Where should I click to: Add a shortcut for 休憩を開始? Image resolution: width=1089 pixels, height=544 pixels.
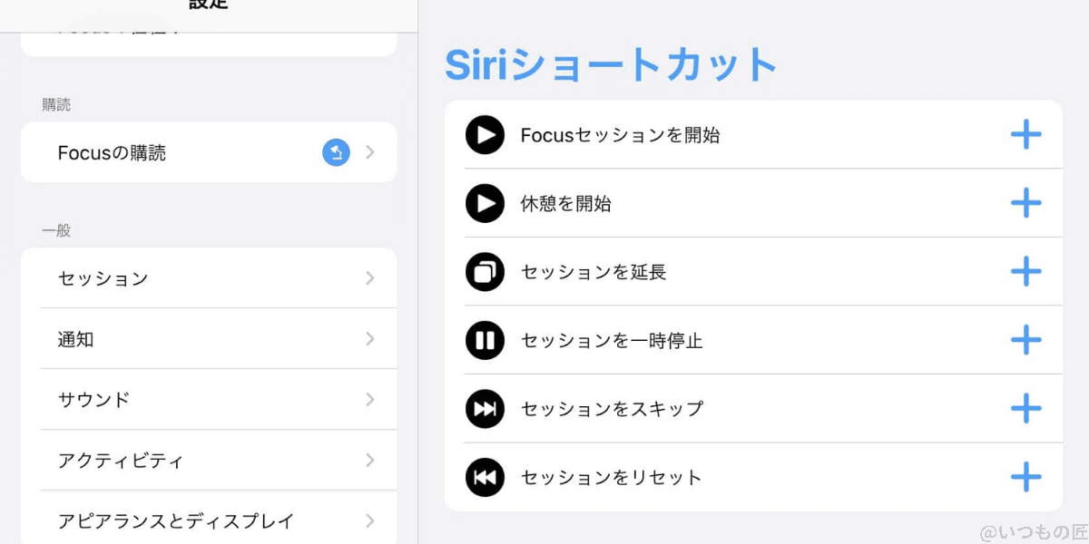(1026, 203)
